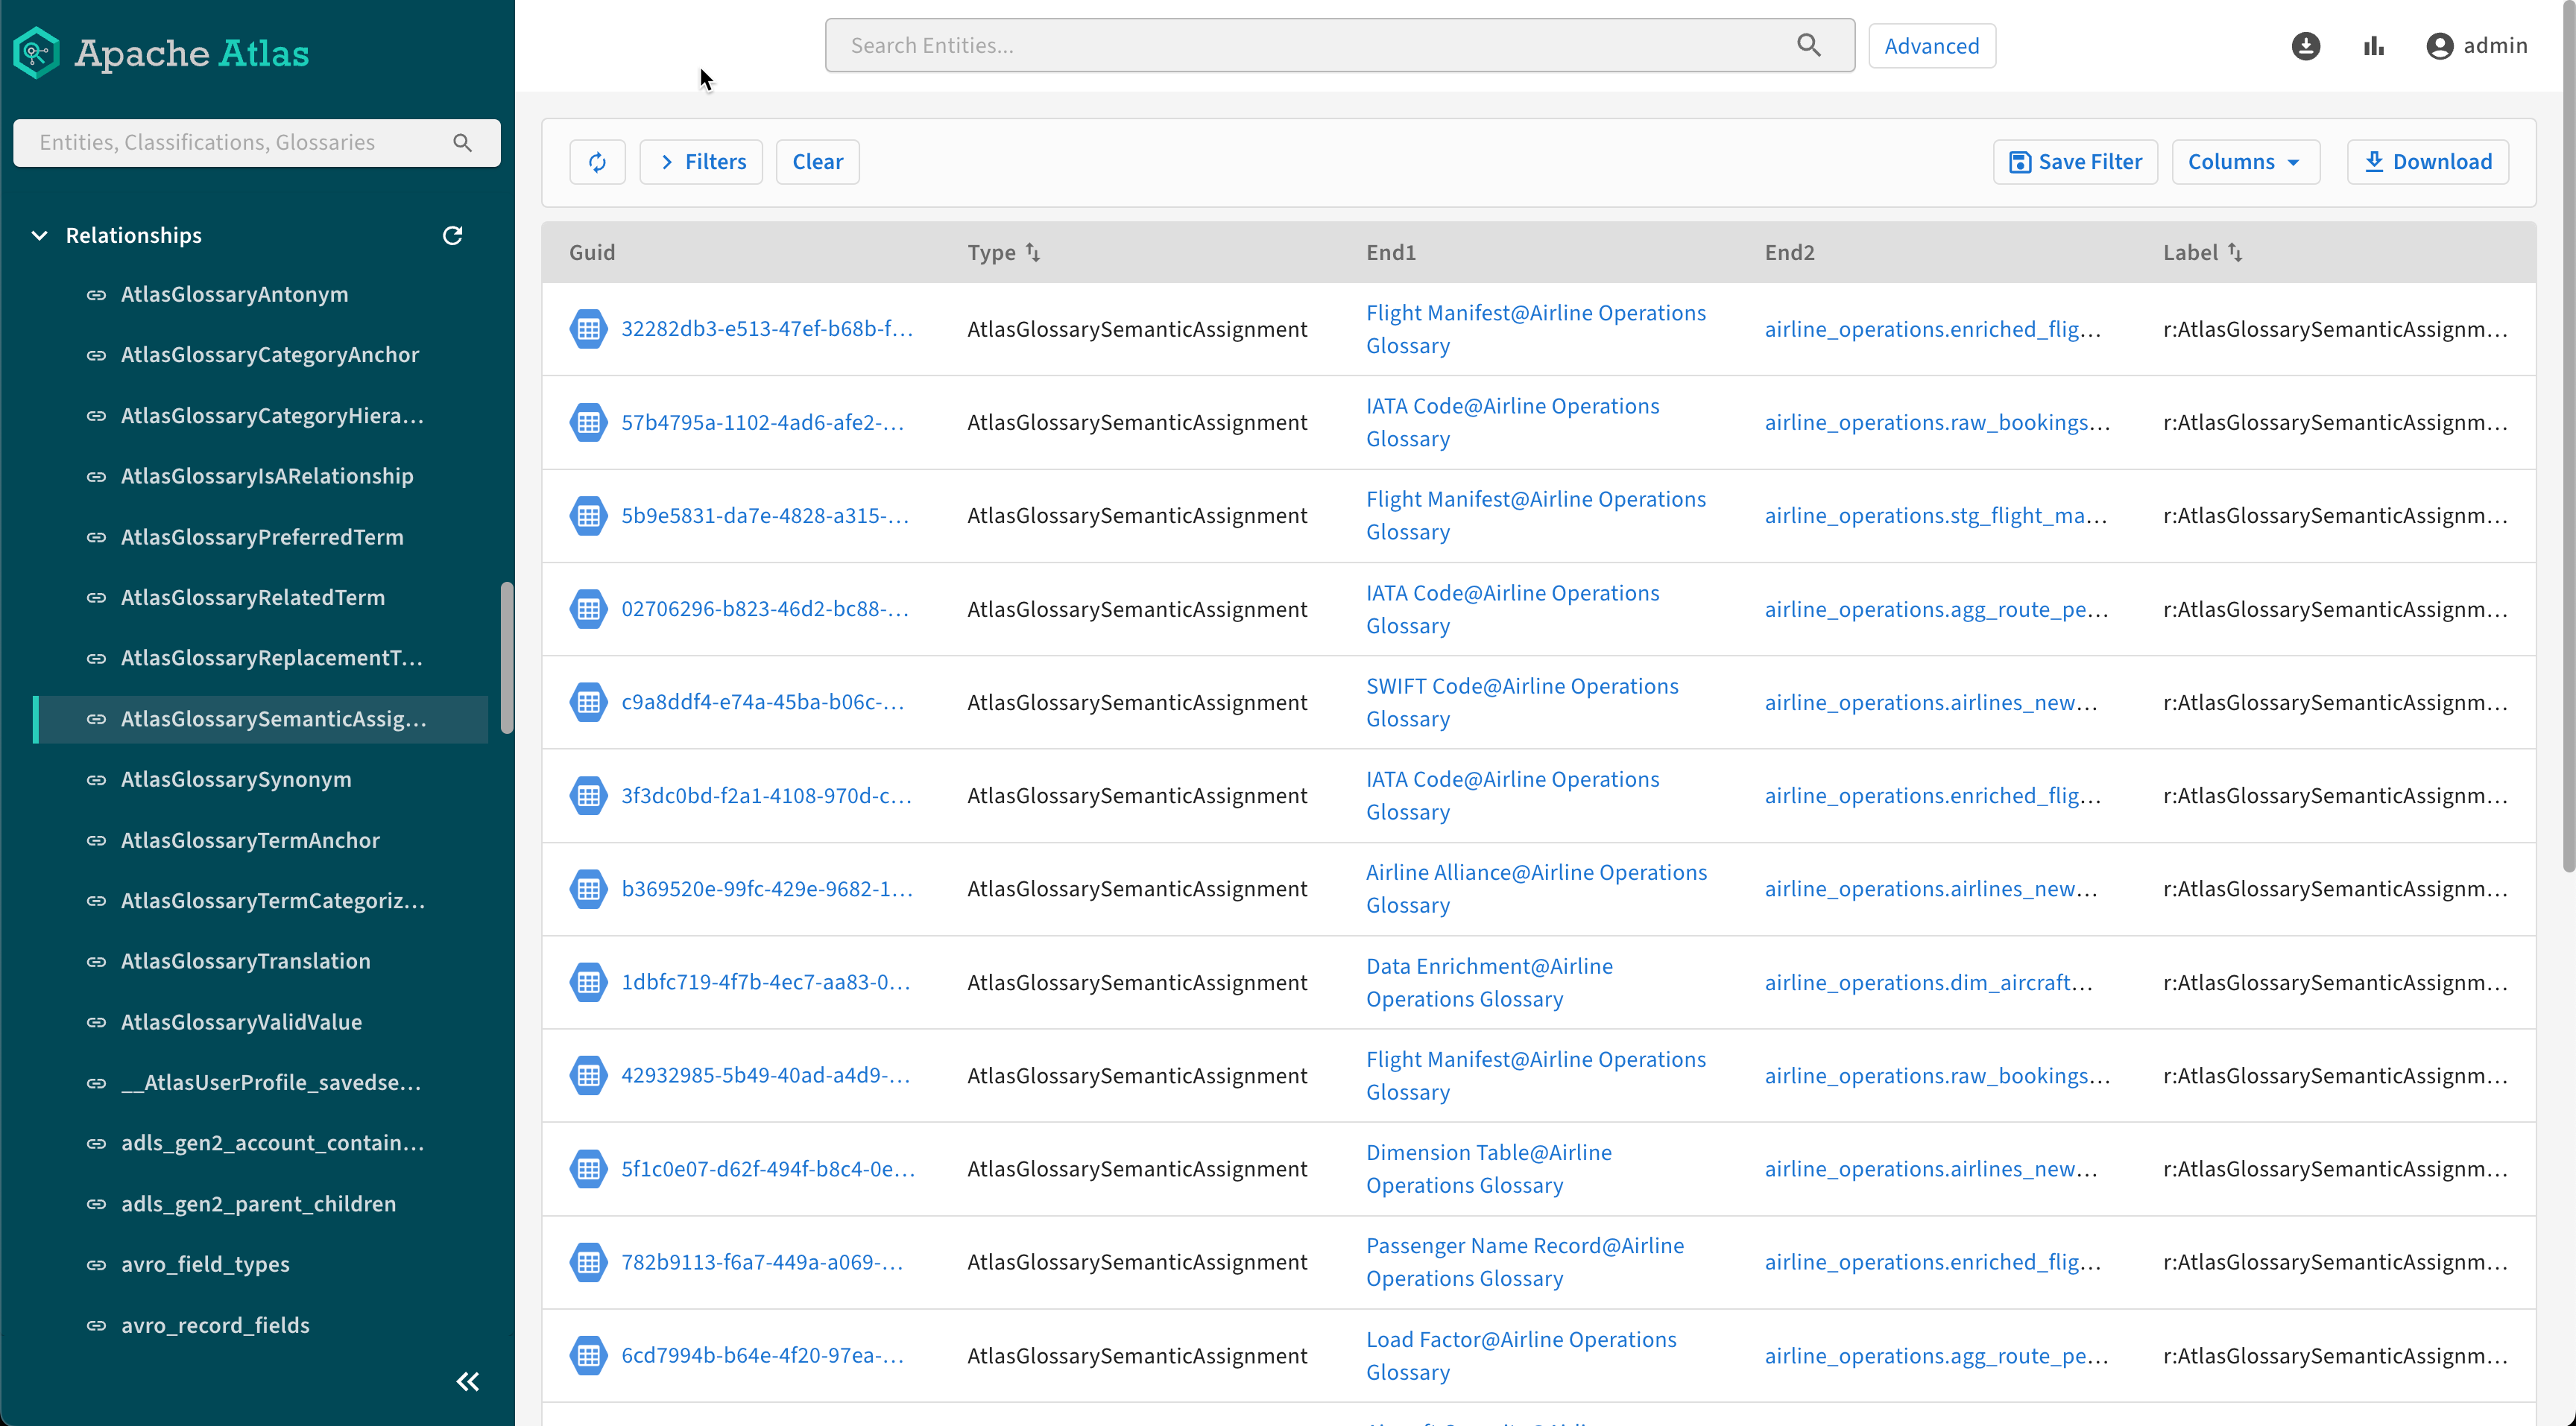The height and width of the screenshot is (1426, 2576).
Task: Collapse the Relationships tree section
Action: pos(40,236)
